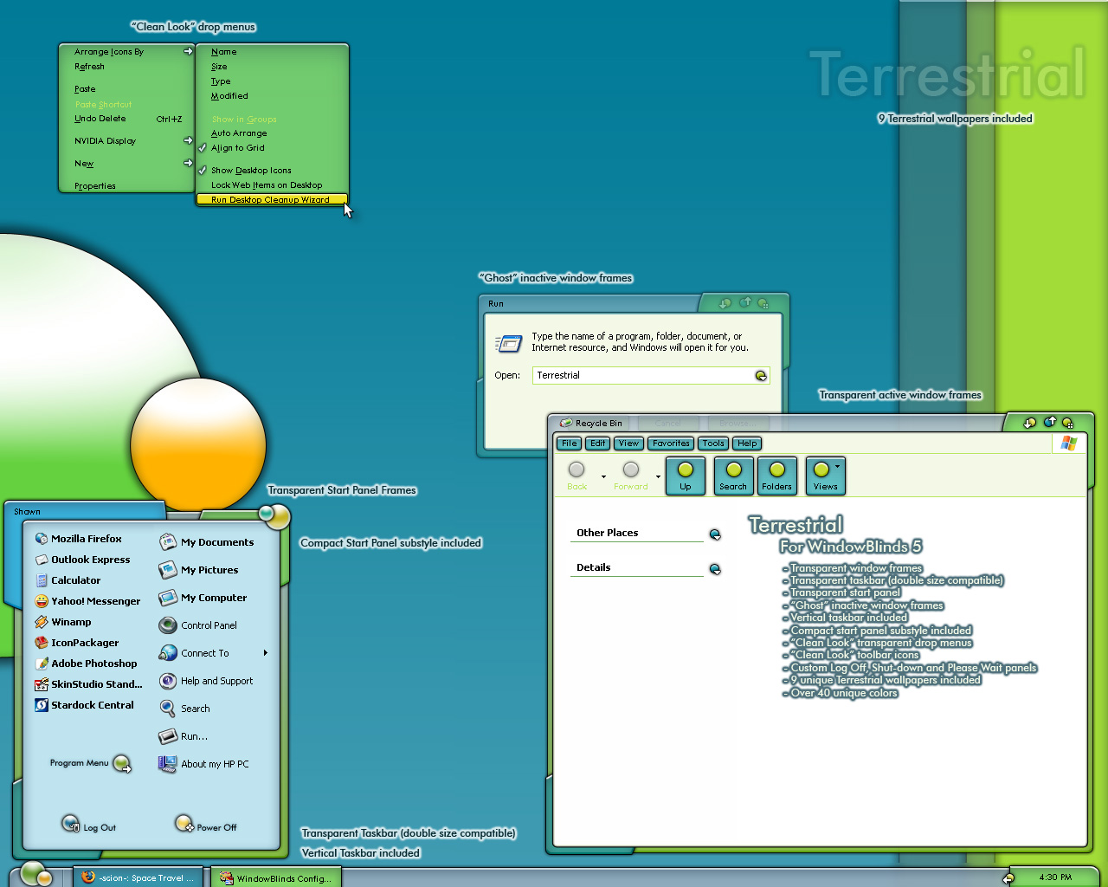The height and width of the screenshot is (887, 1108).
Task: Choose Refresh in context menu
Action: click(x=89, y=67)
